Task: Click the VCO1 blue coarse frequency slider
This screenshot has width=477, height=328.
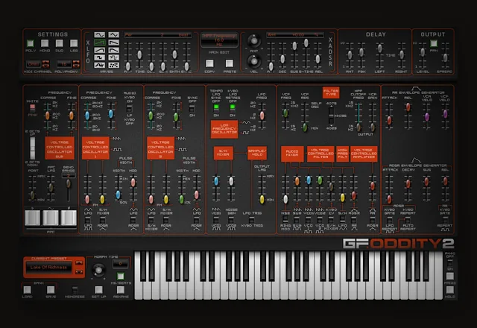Action: coord(87,116)
